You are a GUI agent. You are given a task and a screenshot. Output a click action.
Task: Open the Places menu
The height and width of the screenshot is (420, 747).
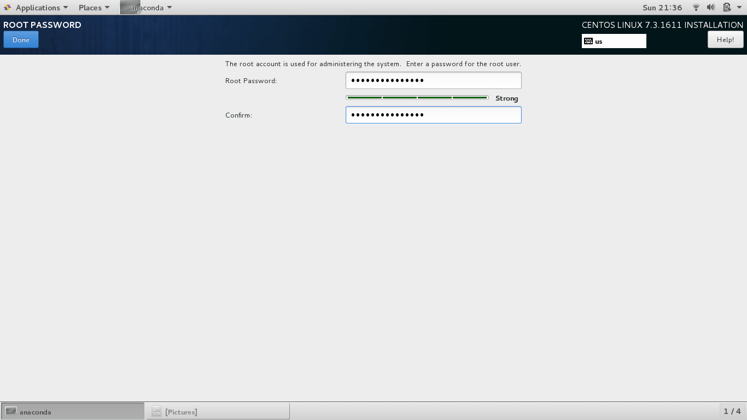(x=94, y=8)
